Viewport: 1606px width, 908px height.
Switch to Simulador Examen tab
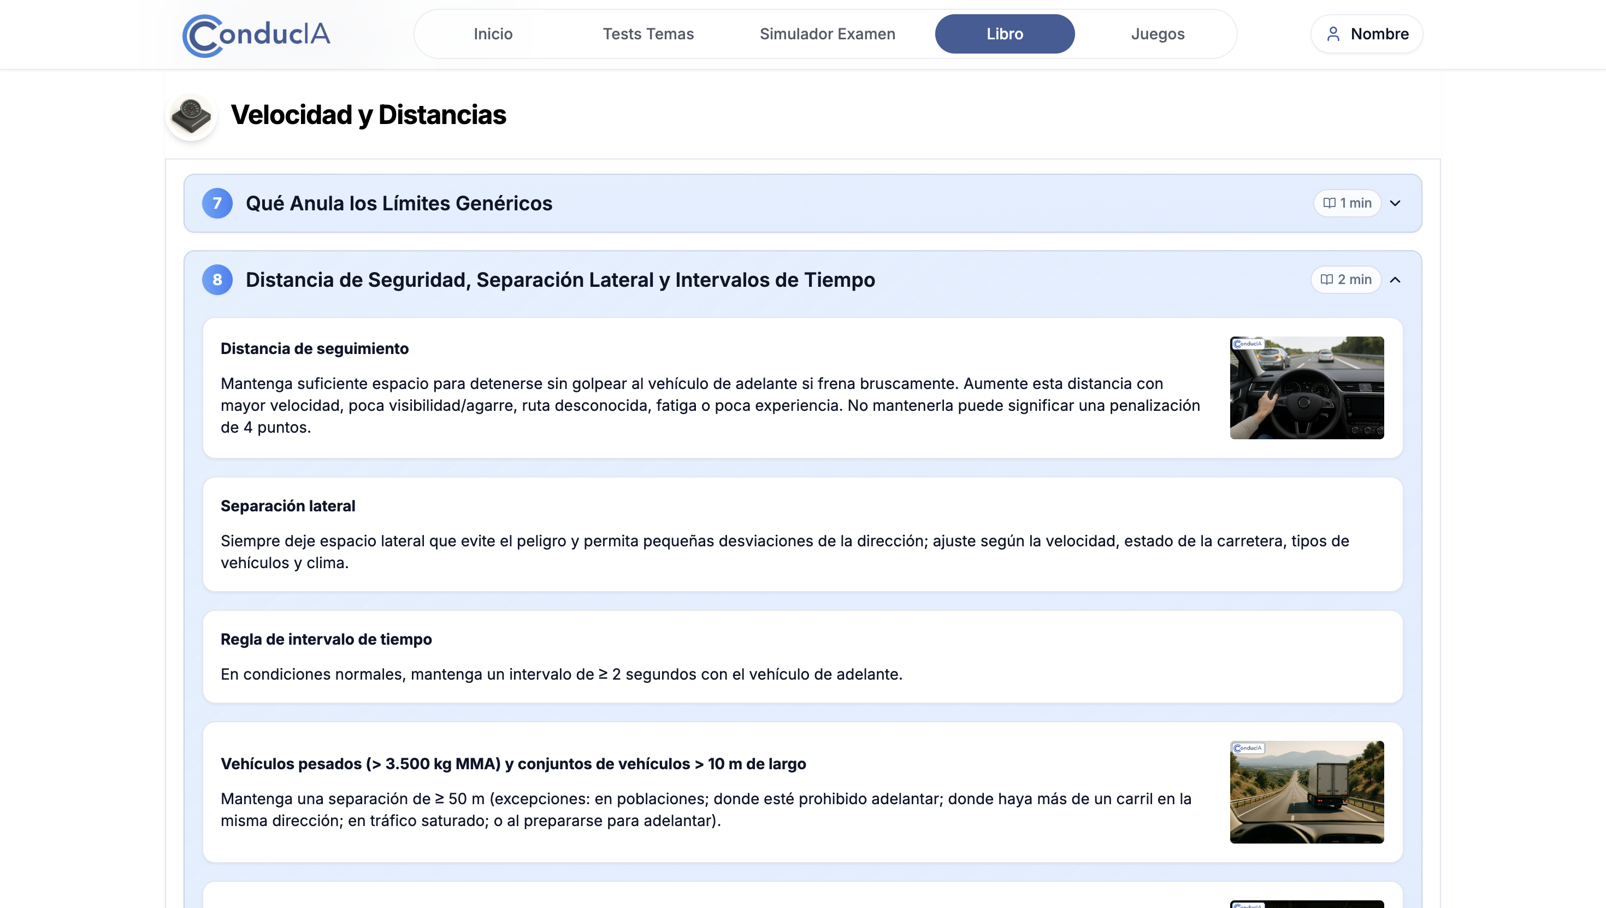(x=826, y=34)
